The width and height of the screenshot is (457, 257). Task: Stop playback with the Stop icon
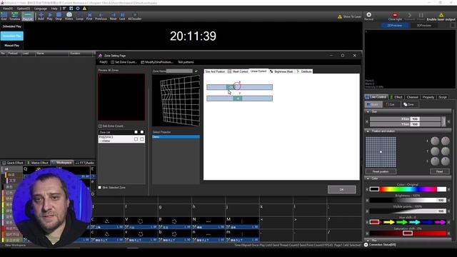pos(59,16)
